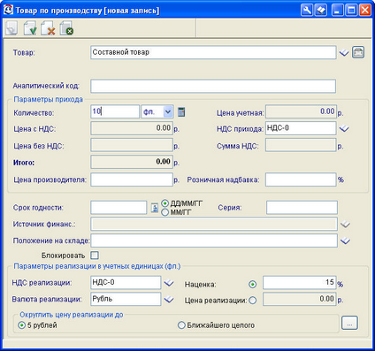Click the Цена с НДС field
This screenshot has height=351, width=375.
[132, 128]
